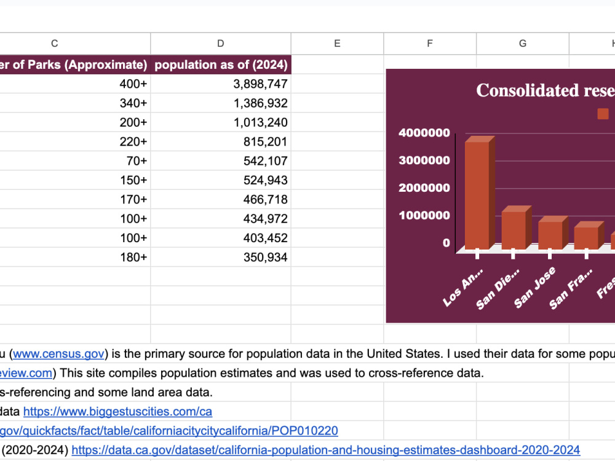Open the www.census.gov link

59,353
